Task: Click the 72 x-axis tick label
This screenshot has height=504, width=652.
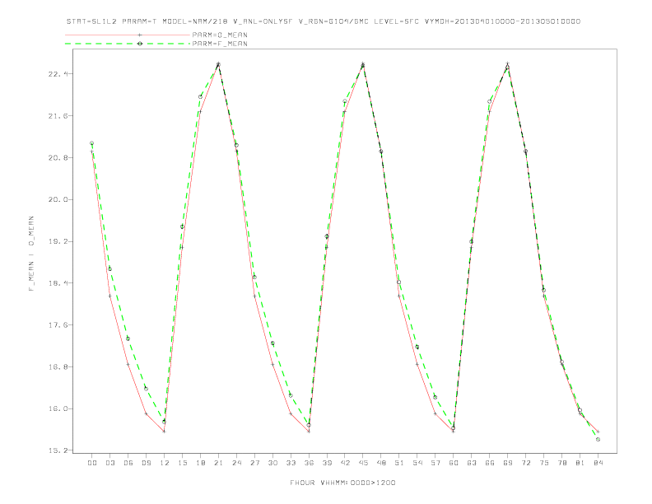Action: (525, 463)
